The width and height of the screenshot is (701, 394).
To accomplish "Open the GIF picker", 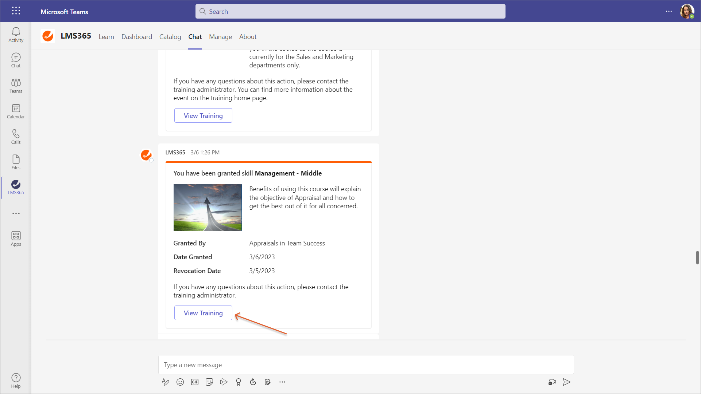I will point(195,382).
